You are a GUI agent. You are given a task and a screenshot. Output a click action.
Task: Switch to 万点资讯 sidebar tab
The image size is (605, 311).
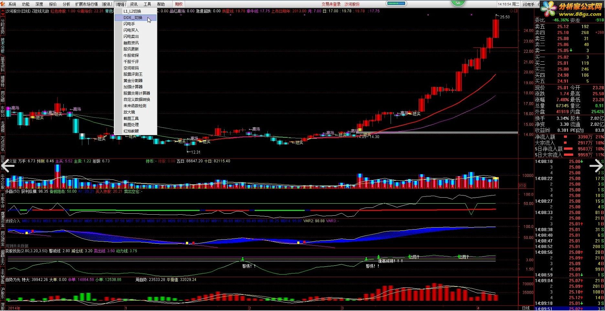[3, 144]
